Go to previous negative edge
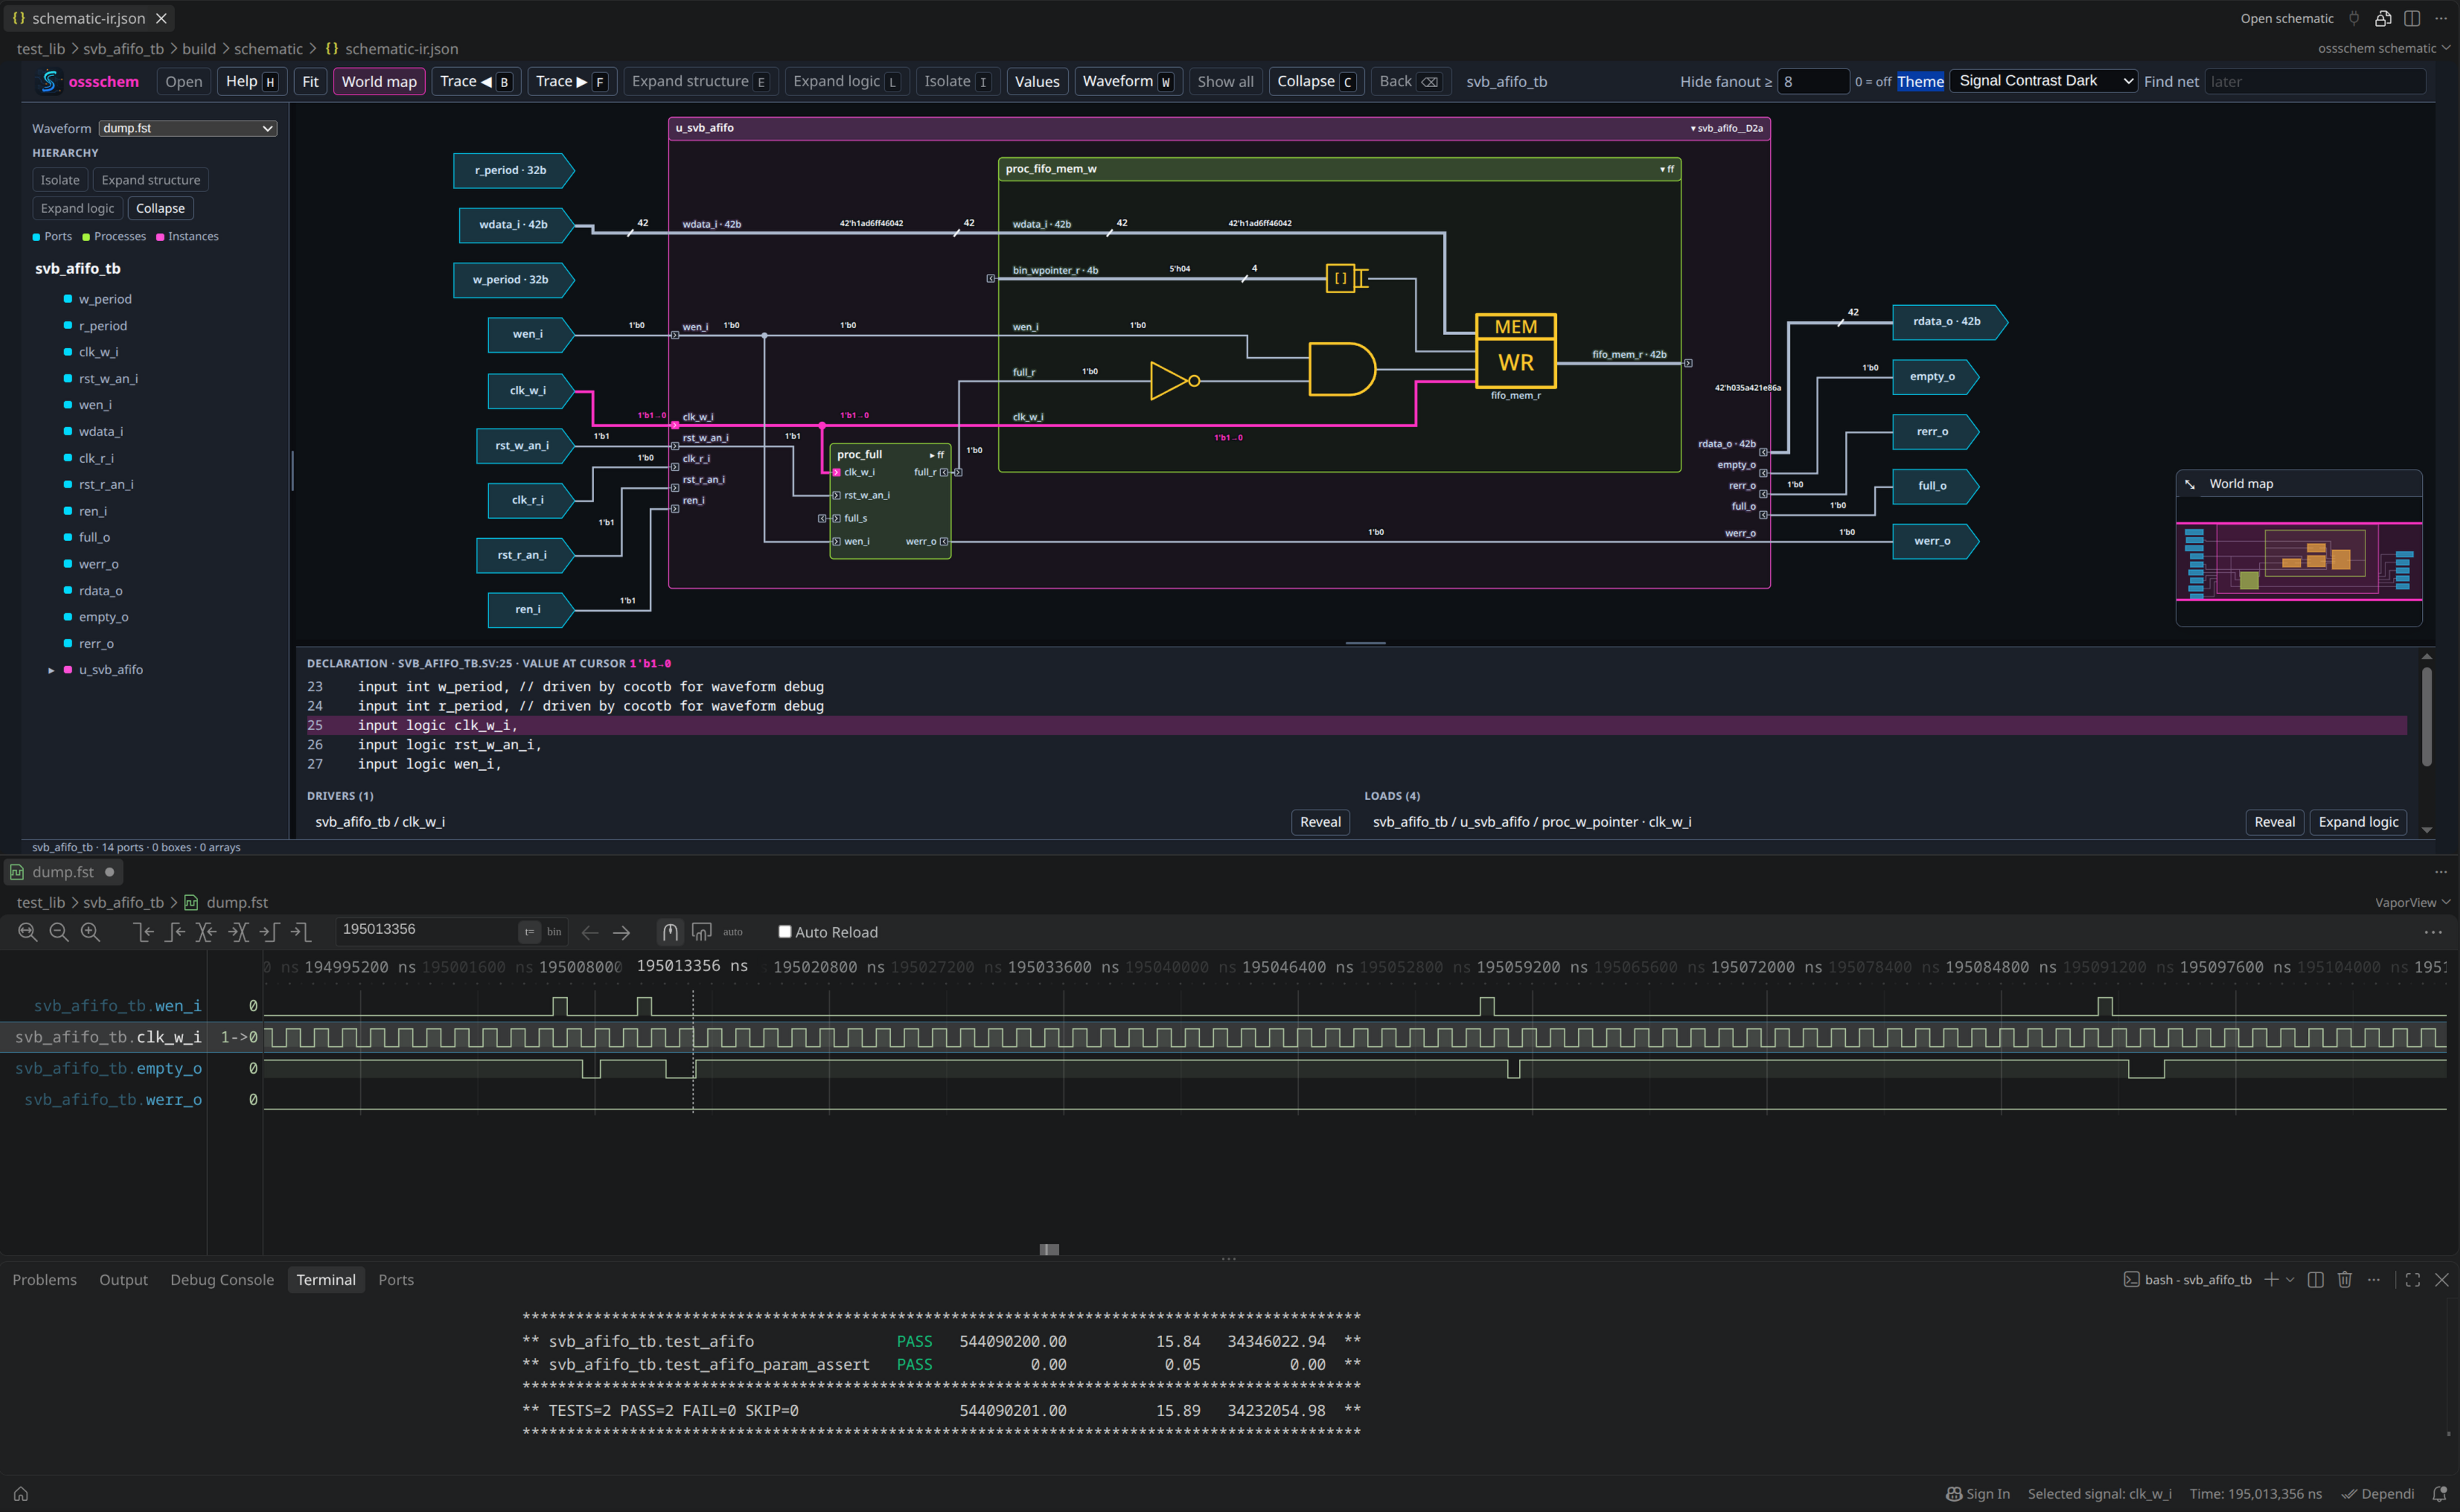 click(x=144, y=932)
